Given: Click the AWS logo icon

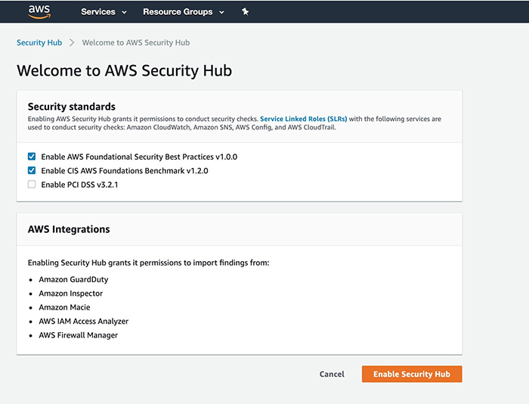Looking at the screenshot, I should pyautogui.click(x=39, y=12).
